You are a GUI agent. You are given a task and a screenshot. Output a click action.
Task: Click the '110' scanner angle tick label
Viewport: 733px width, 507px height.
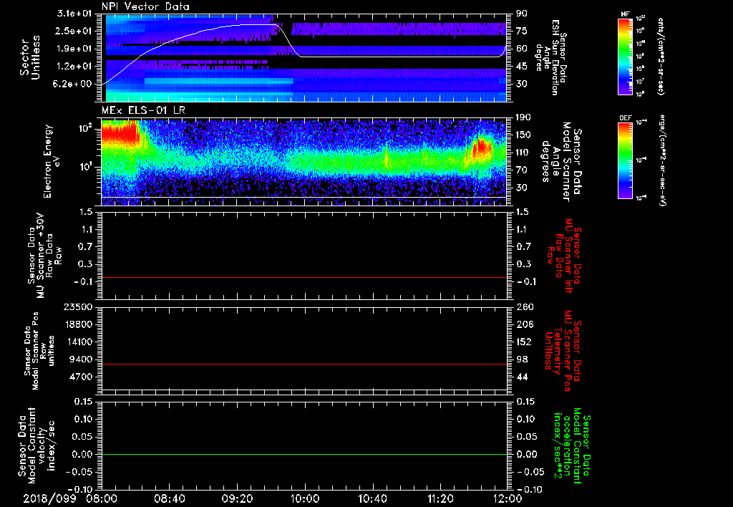(x=523, y=153)
